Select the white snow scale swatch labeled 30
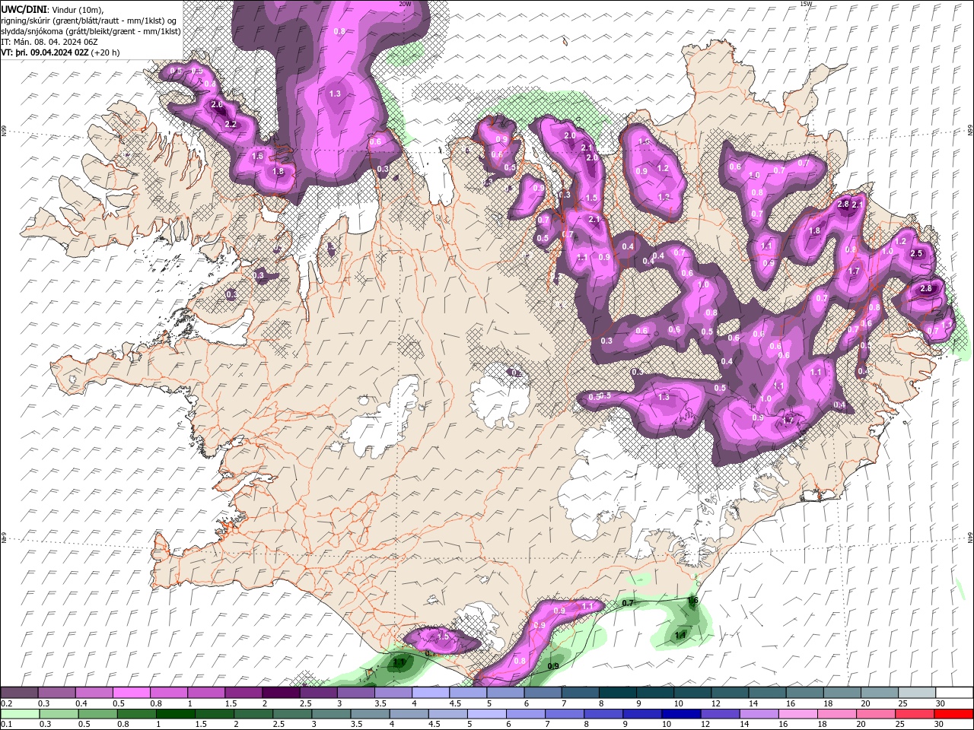Viewport: 974px width, 730px height. tap(954, 693)
